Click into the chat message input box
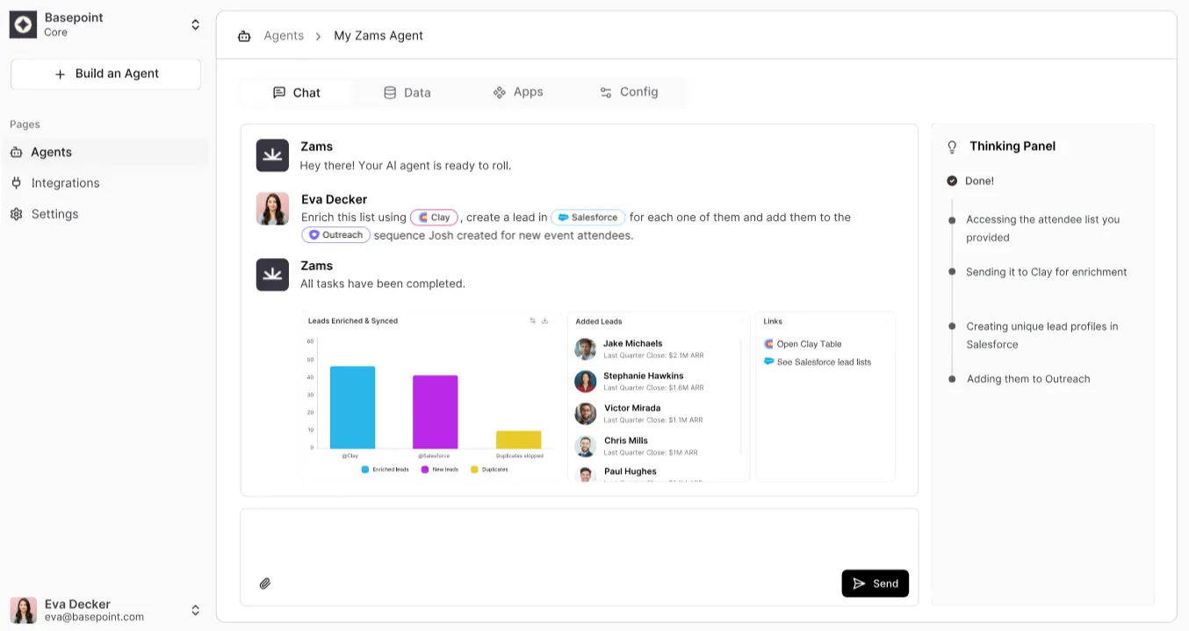Viewport: 1189px width, 631px height. pyautogui.click(x=579, y=540)
